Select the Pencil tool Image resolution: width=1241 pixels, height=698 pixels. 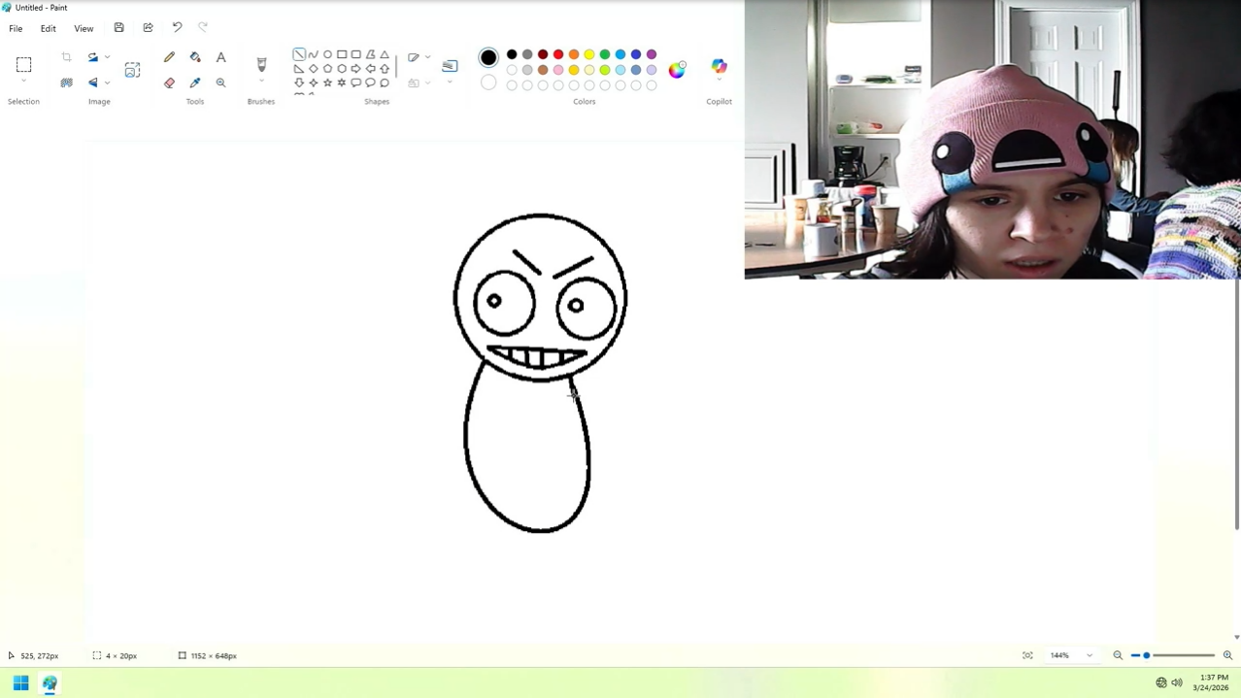click(169, 58)
